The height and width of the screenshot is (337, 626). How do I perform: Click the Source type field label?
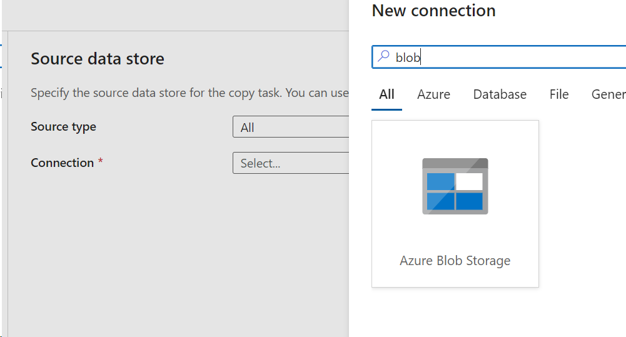pos(63,127)
